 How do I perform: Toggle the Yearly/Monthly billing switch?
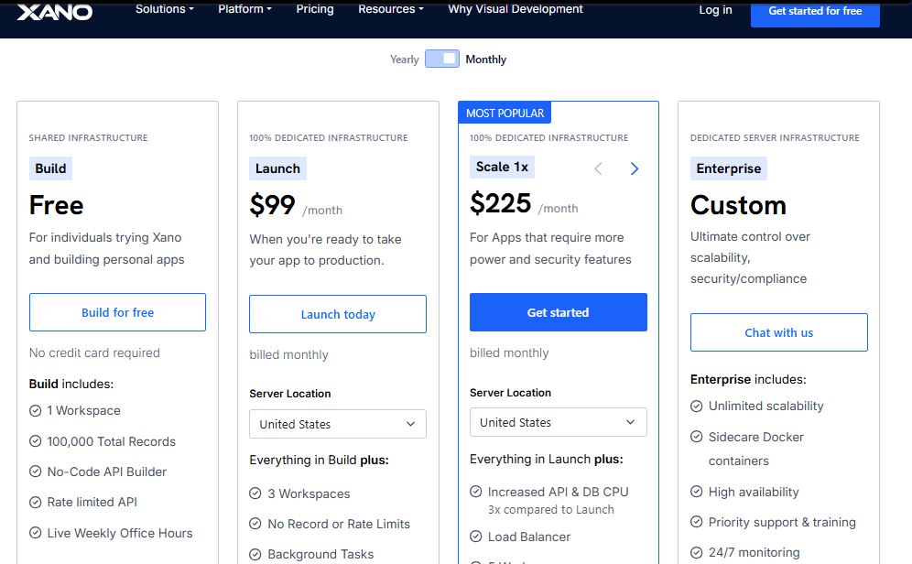442,59
